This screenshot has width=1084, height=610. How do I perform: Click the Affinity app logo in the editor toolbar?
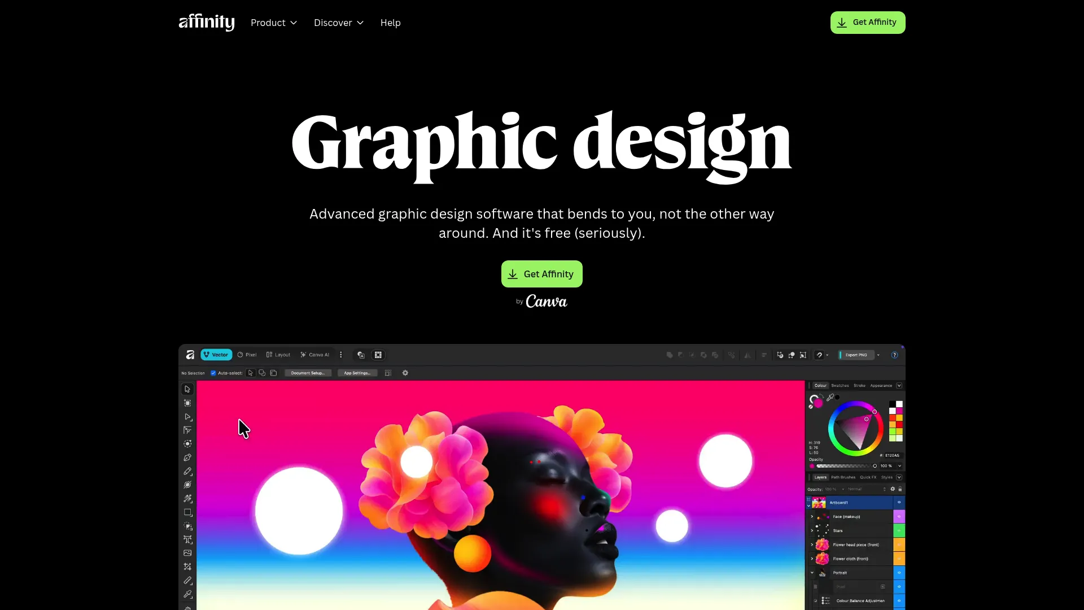pyautogui.click(x=190, y=355)
